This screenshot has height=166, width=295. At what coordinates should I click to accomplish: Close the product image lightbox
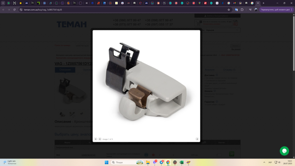click(197, 139)
